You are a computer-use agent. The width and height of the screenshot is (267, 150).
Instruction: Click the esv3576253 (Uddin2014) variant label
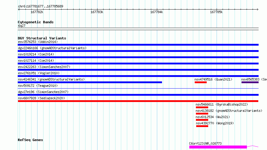(38, 42)
